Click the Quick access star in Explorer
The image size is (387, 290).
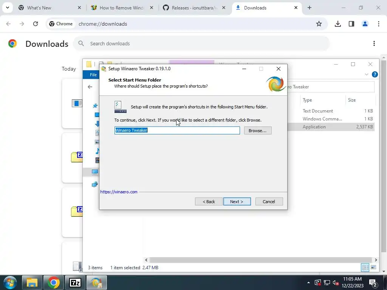pos(95,106)
